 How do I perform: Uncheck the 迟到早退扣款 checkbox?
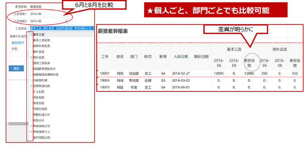(31, 86)
